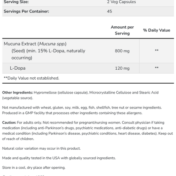The height and width of the screenshot is (176, 176).
Task: Click the allergen statement about wheat and gluten
Action: point(82,107)
